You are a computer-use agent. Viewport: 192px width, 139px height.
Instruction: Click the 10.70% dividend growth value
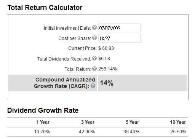[x=42, y=132]
